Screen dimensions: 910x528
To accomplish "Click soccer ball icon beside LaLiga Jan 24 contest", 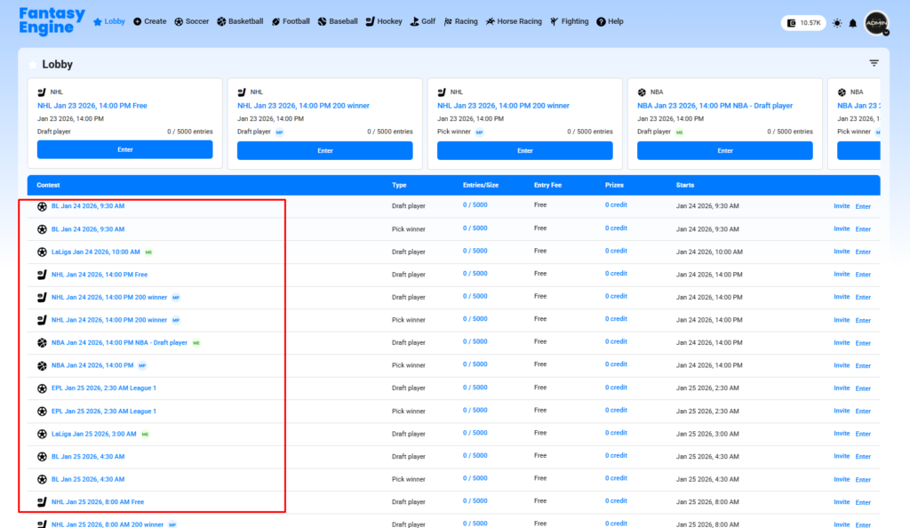I will (42, 252).
